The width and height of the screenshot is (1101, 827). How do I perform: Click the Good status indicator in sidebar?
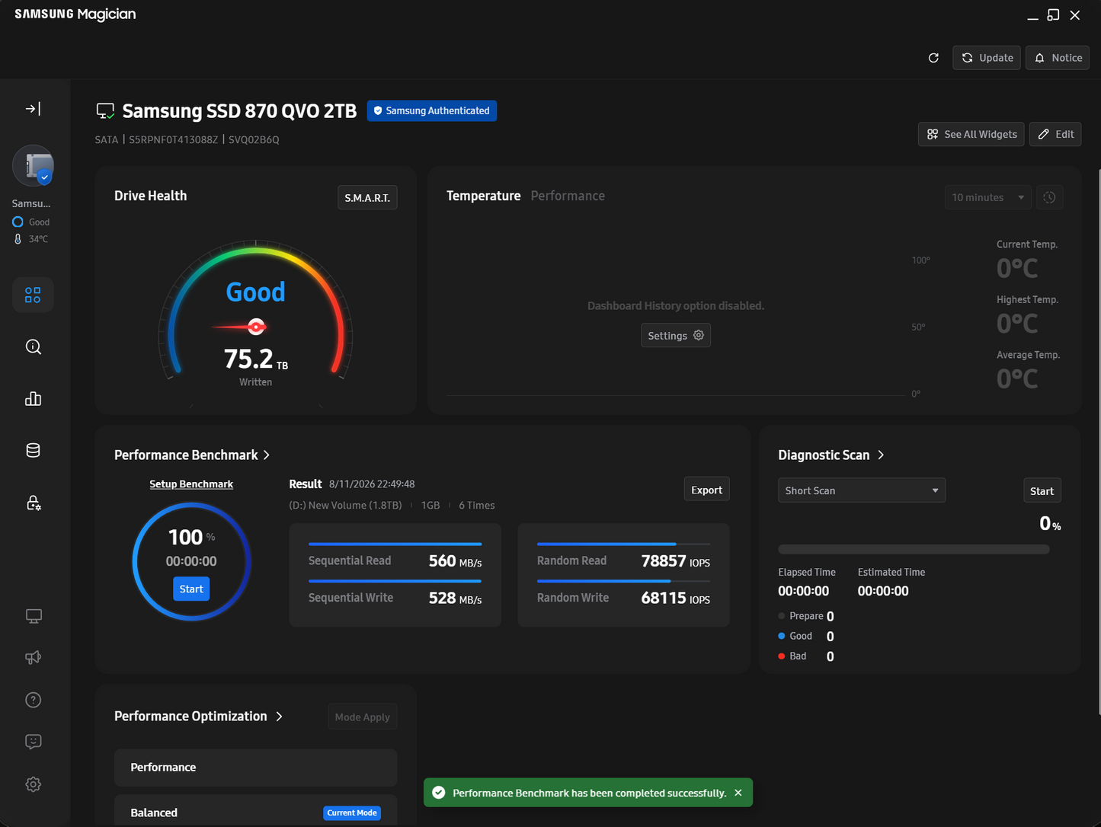coord(31,222)
